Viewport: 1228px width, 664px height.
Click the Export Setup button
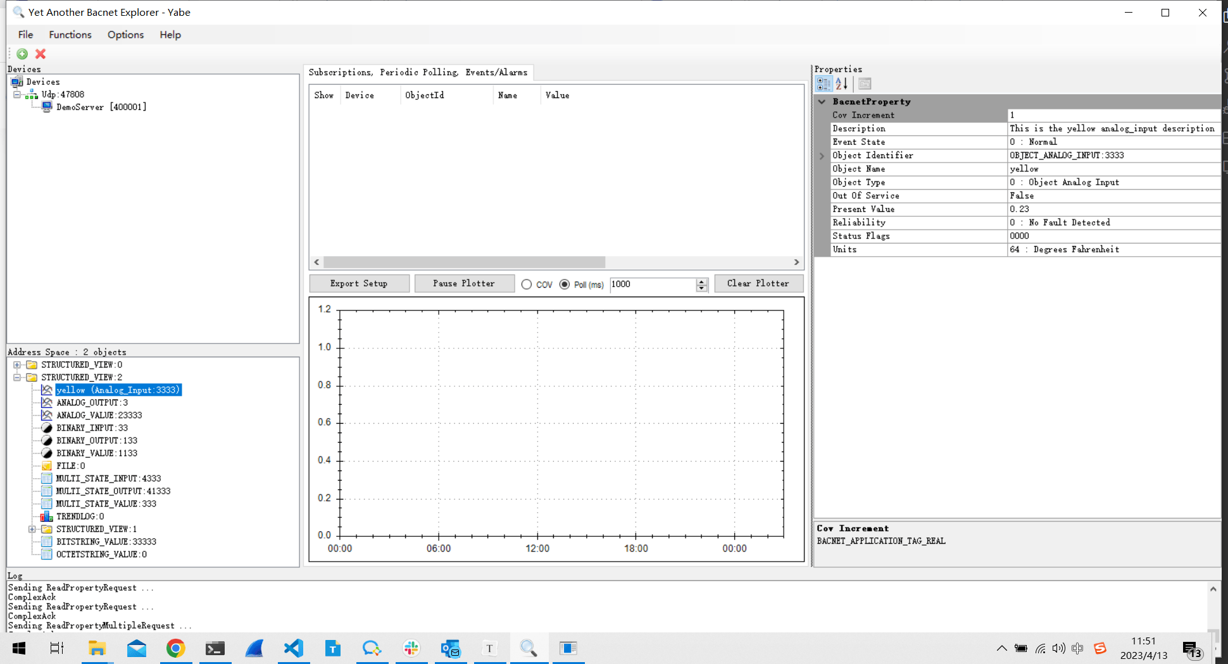coord(359,283)
